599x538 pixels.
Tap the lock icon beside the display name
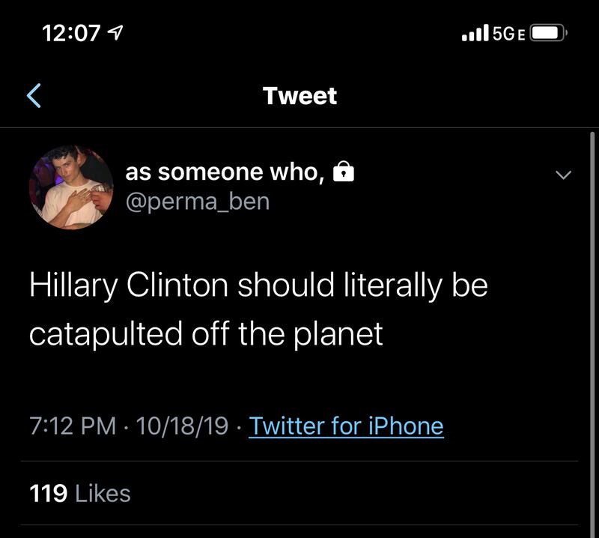pyautogui.click(x=343, y=172)
